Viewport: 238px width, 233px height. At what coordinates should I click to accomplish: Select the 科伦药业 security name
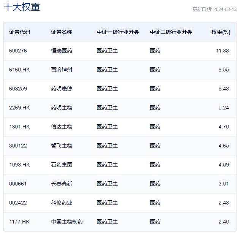tap(61, 203)
